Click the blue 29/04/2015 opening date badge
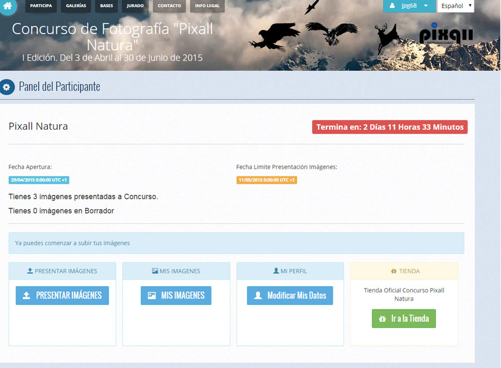 click(x=38, y=180)
